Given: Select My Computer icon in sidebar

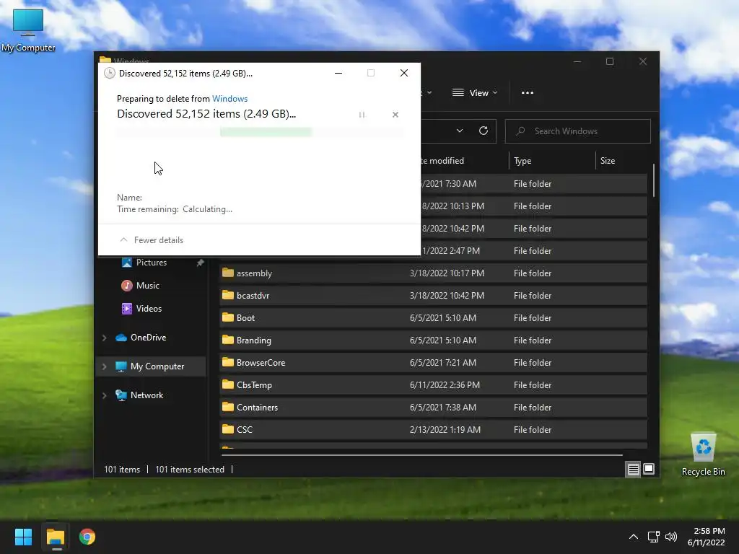Looking at the screenshot, I should point(121,366).
